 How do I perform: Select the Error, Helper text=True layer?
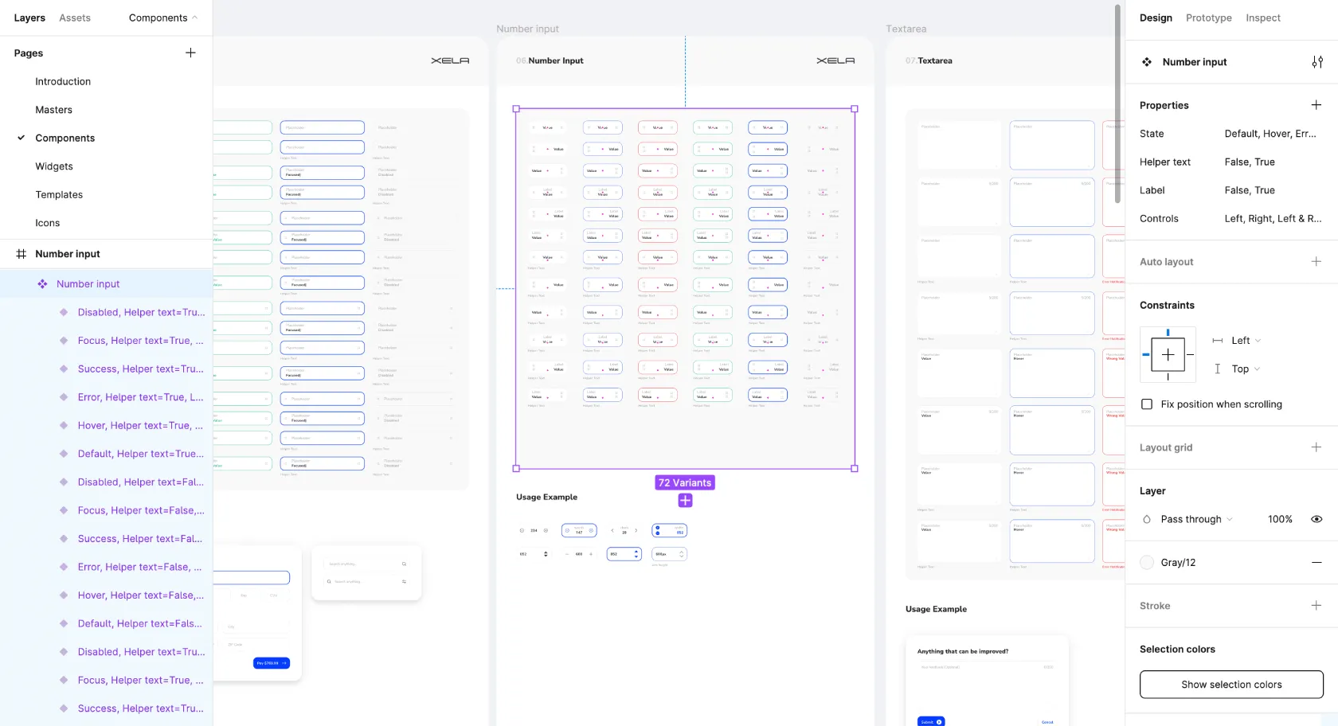click(x=140, y=397)
